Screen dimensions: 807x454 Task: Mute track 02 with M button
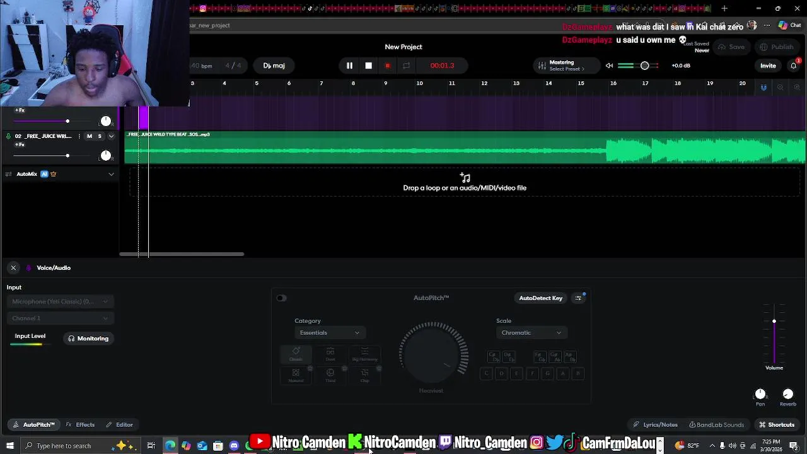[90, 136]
